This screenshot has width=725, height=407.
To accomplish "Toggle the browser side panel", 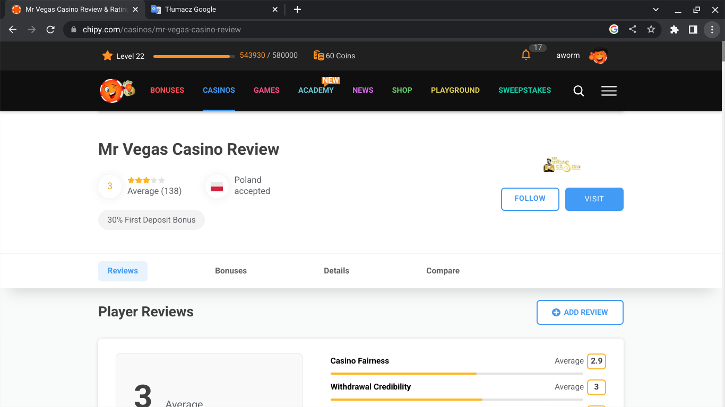I will [693, 30].
